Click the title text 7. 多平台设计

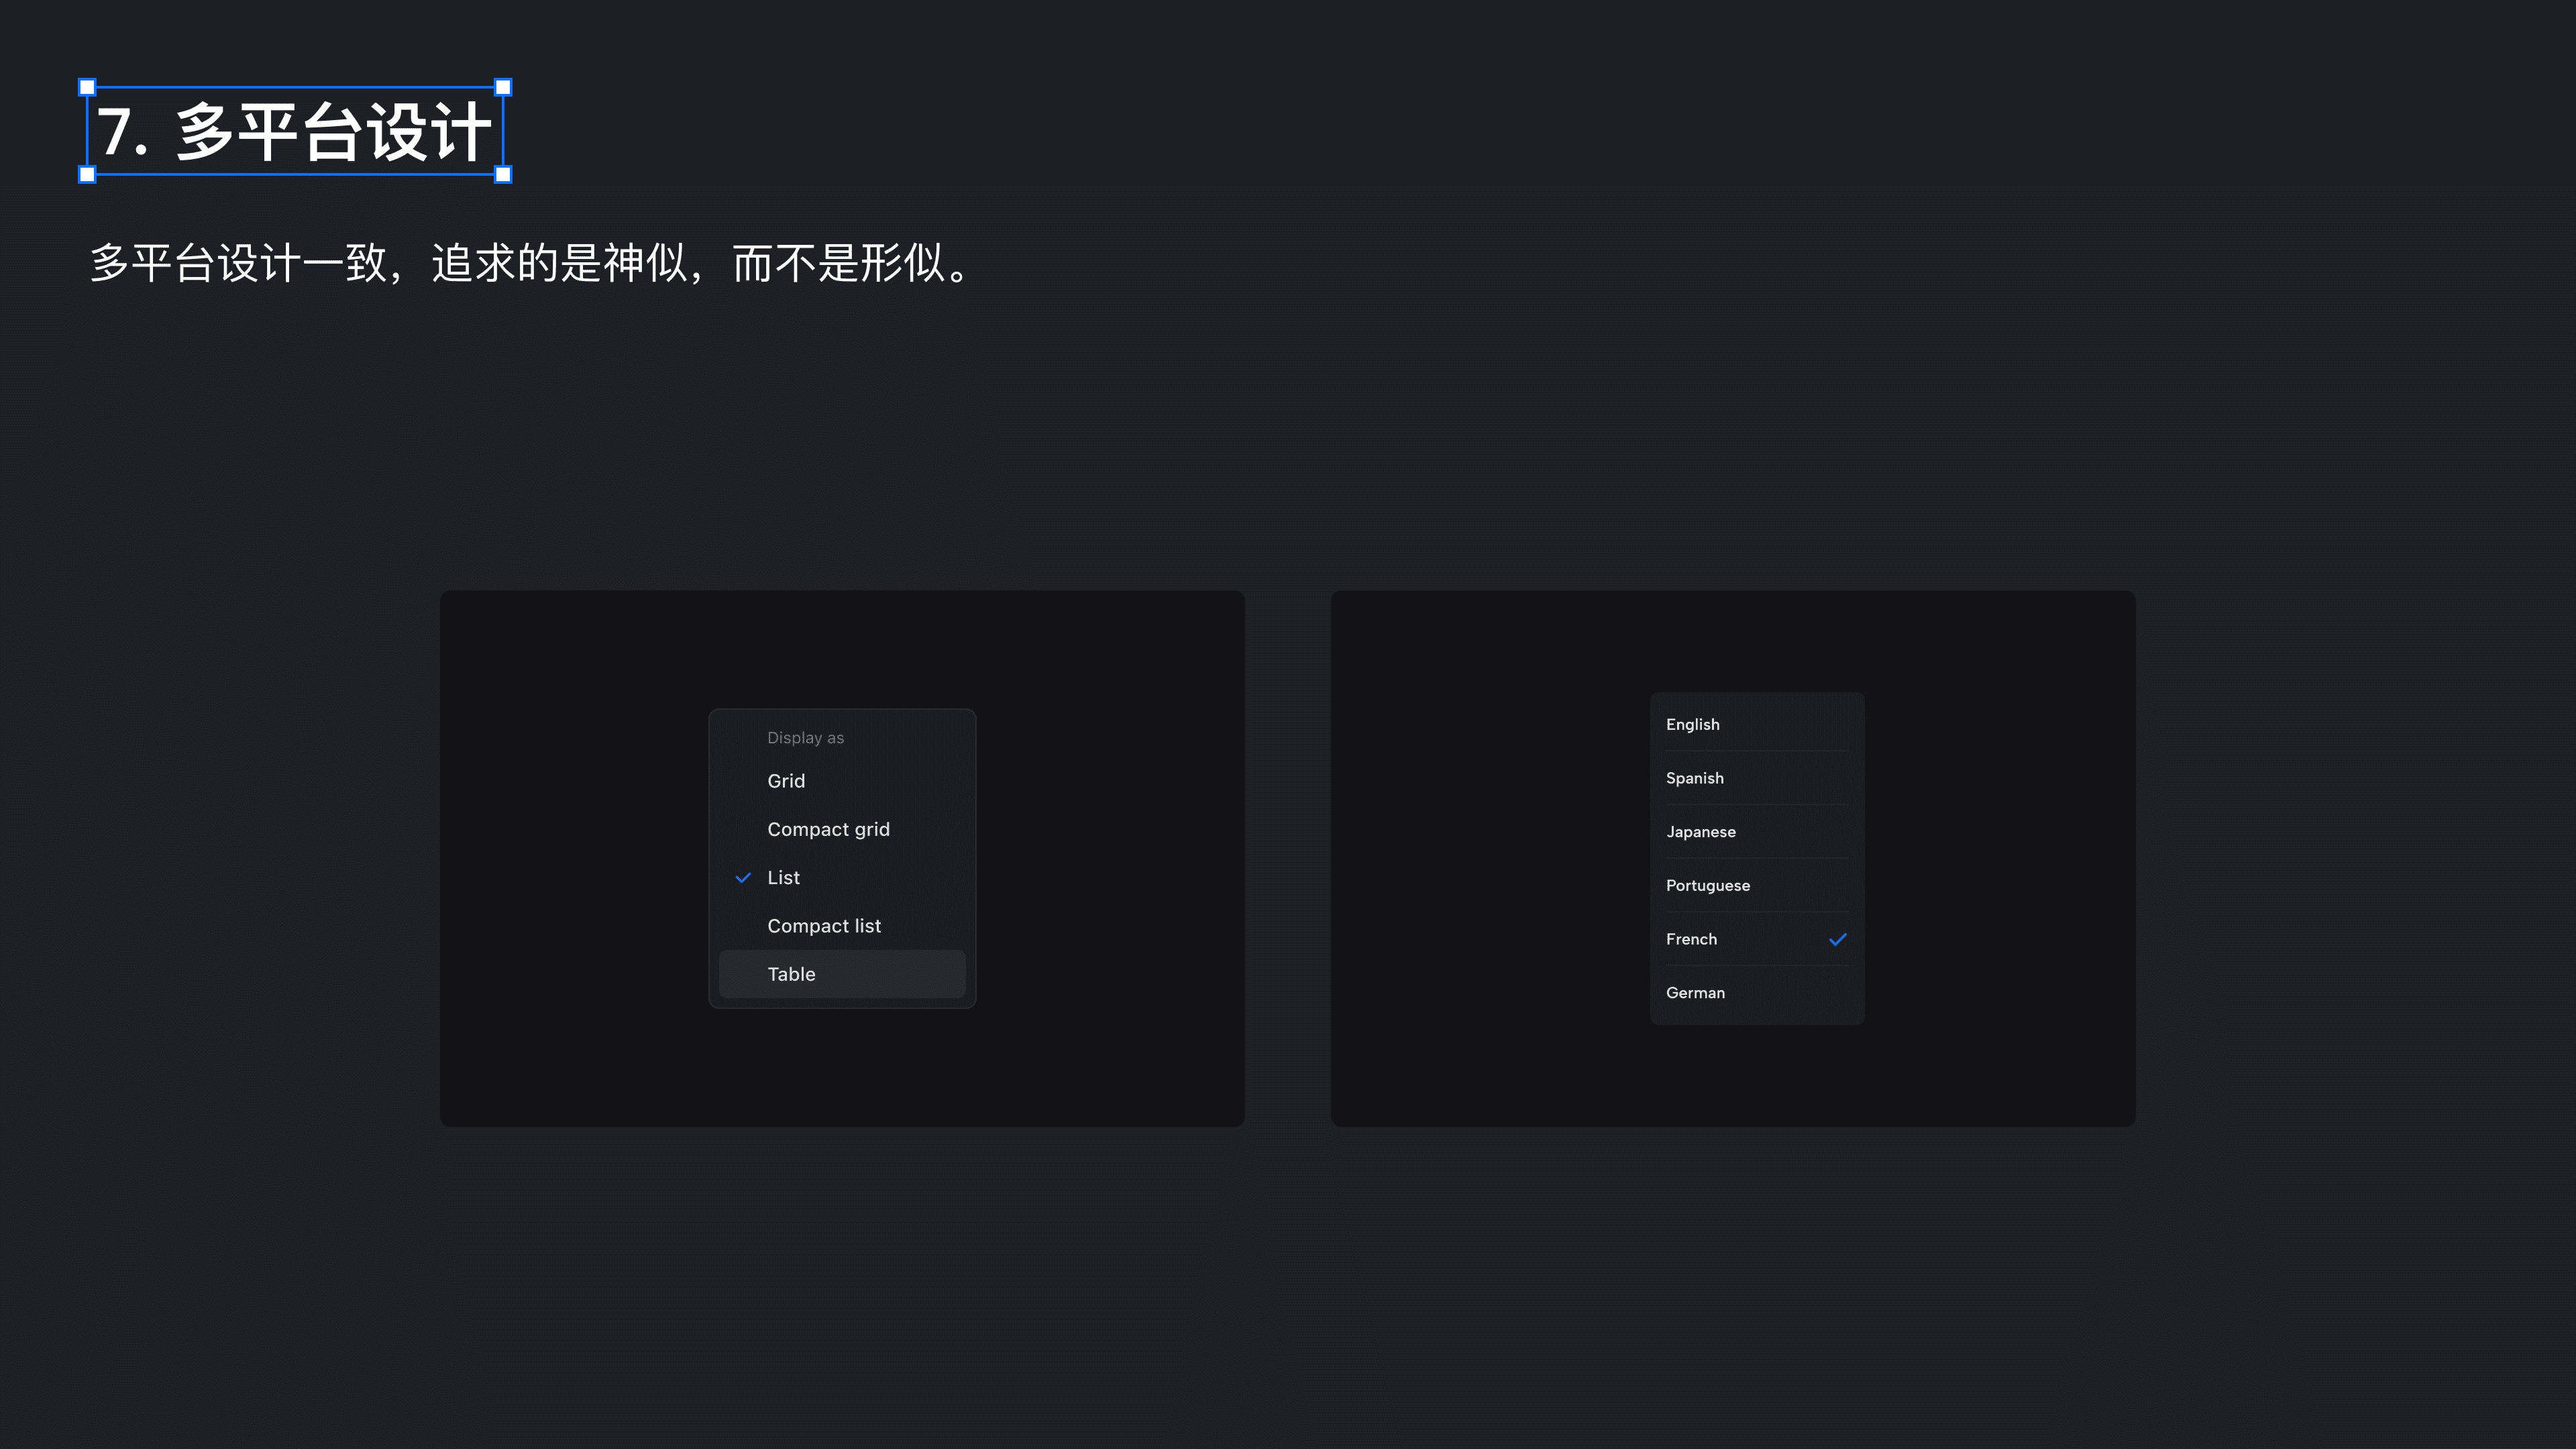tap(294, 132)
